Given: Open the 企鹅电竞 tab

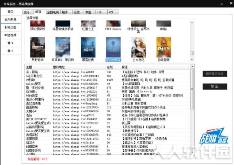Looking at the screenshot, I should point(53,12).
